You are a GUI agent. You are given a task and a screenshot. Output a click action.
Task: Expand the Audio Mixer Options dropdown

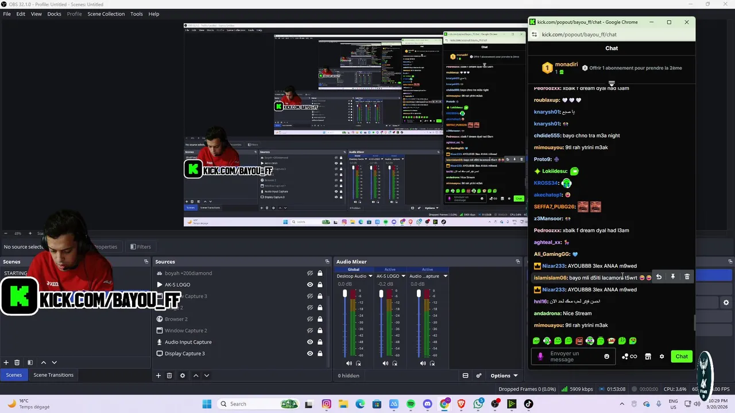[504, 376]
